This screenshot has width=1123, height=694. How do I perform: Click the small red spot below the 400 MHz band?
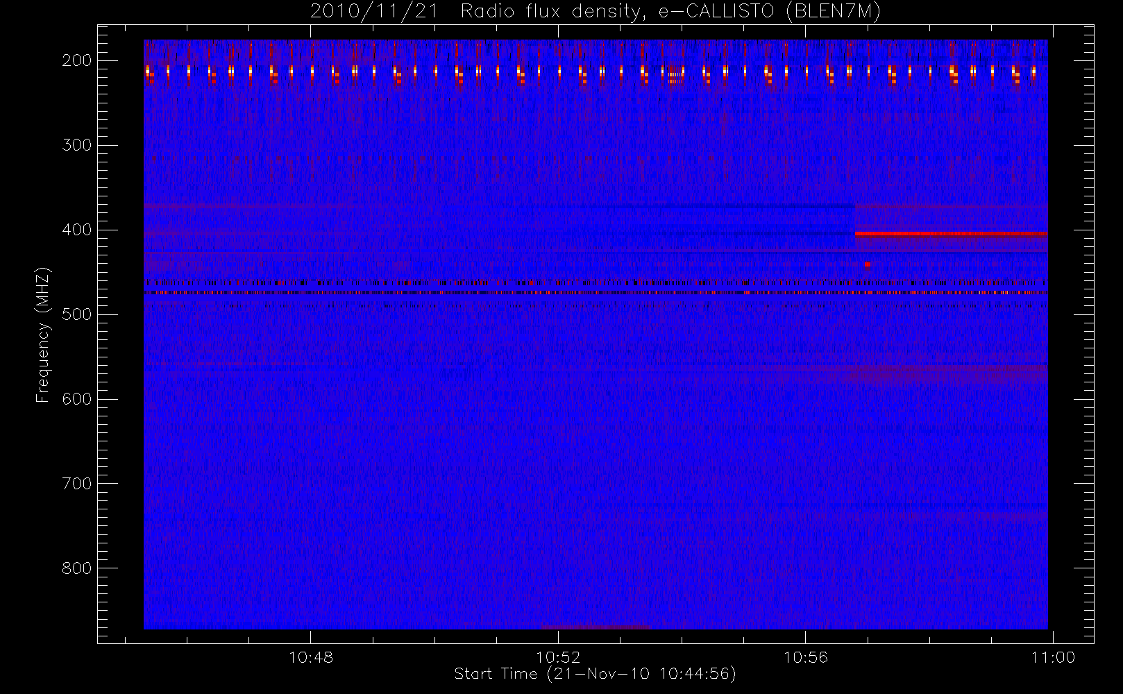click(867, 264)
